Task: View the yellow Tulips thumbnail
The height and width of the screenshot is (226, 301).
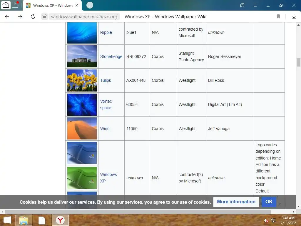Action: point(82,81)
